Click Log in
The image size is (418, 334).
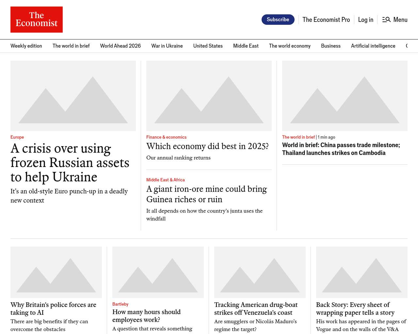coord(365,20)
